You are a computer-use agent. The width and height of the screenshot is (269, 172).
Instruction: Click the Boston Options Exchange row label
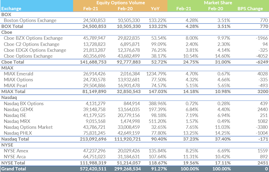30,20
